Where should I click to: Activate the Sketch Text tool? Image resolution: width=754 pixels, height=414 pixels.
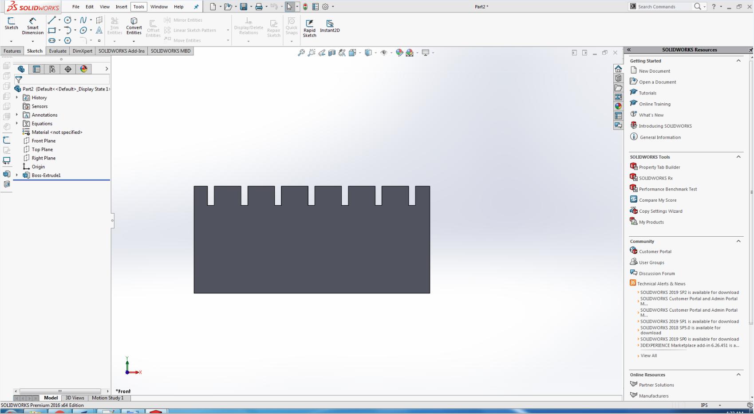pos(99,30)
